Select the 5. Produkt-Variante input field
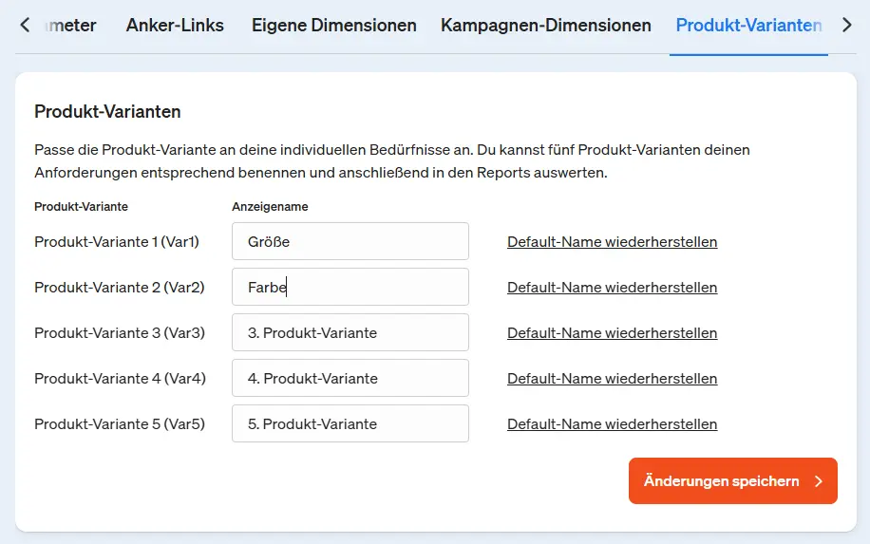870x544 pixels. coord(350,423)
